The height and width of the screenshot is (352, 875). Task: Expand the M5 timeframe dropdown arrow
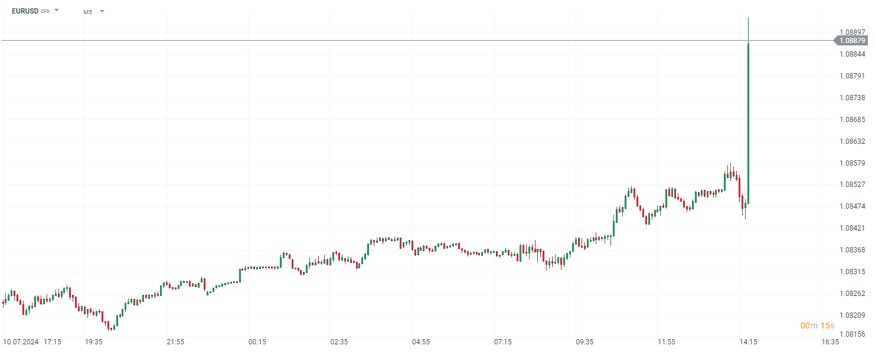pos(102,11)
